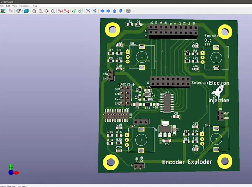Move board down with blue down arrow
Viewport: 252px width, 187px height.
click(121, 11)
